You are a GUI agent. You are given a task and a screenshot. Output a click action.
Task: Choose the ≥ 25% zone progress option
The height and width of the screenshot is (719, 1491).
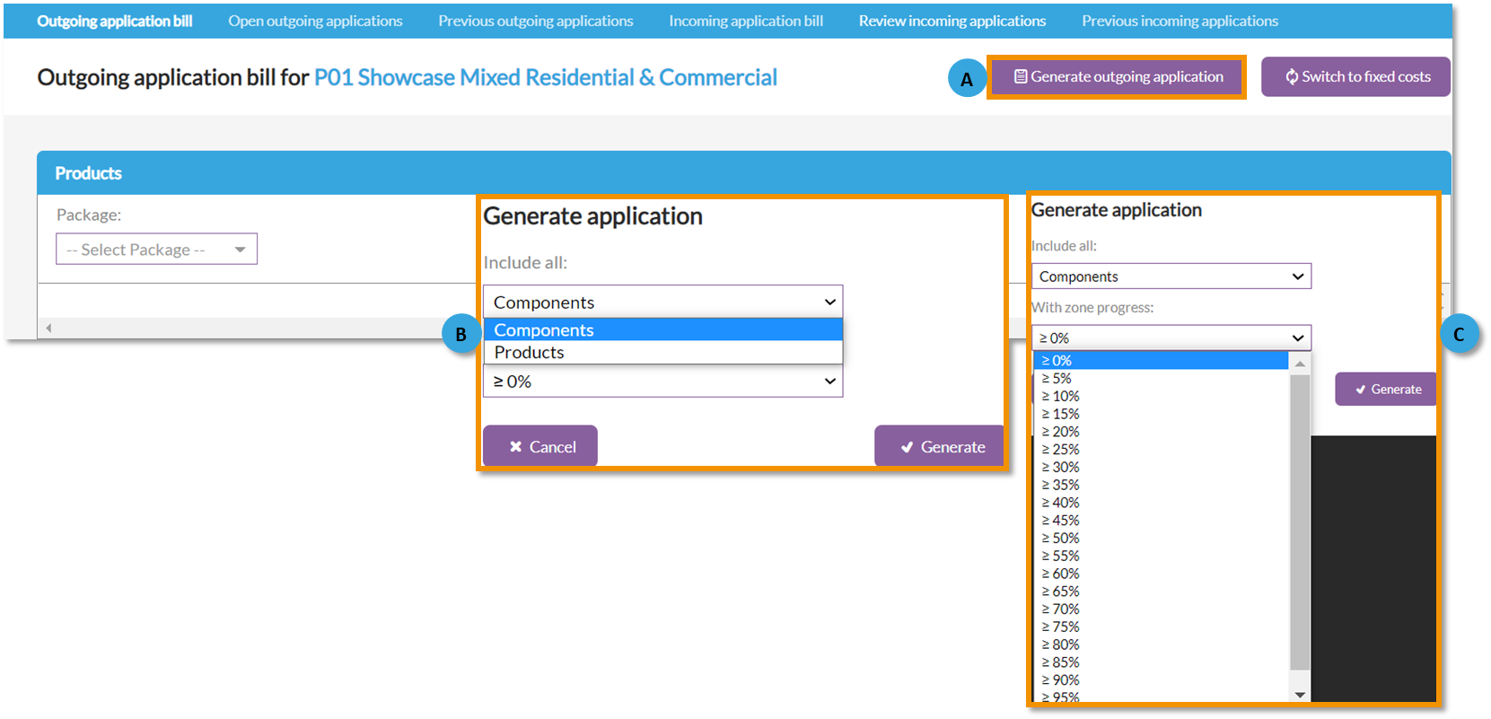pyautogui.click(x=1061, y=450)
